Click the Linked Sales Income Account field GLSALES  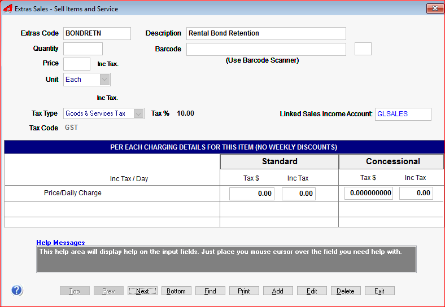pos(403,114)
